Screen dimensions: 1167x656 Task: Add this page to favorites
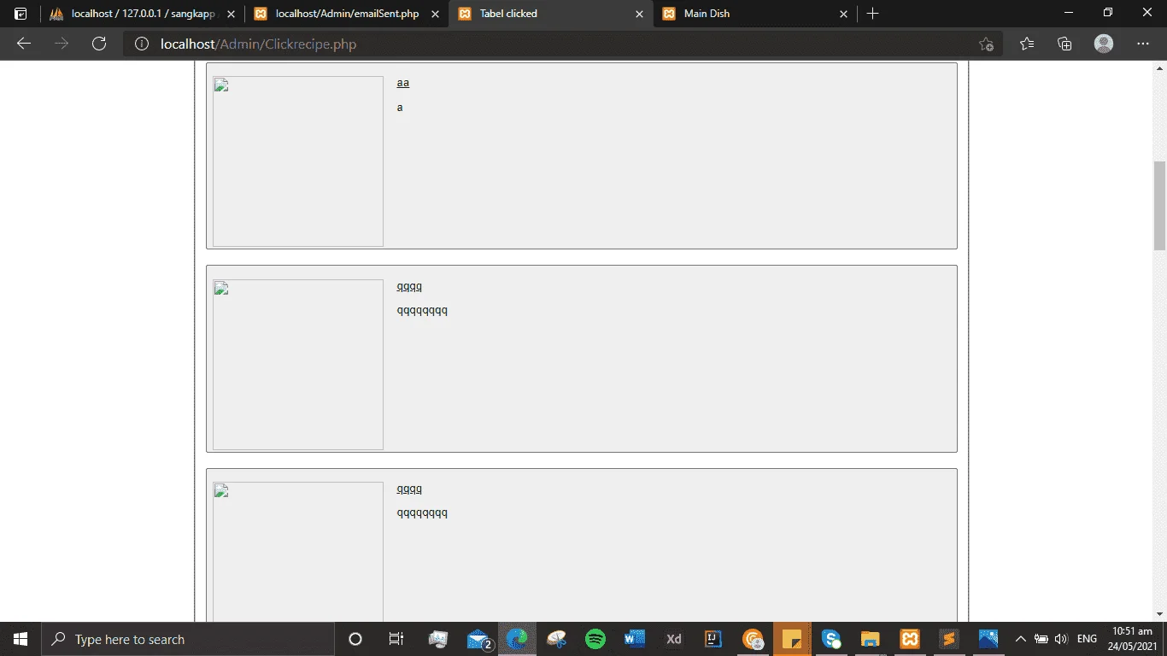click(x=986, y=44)
